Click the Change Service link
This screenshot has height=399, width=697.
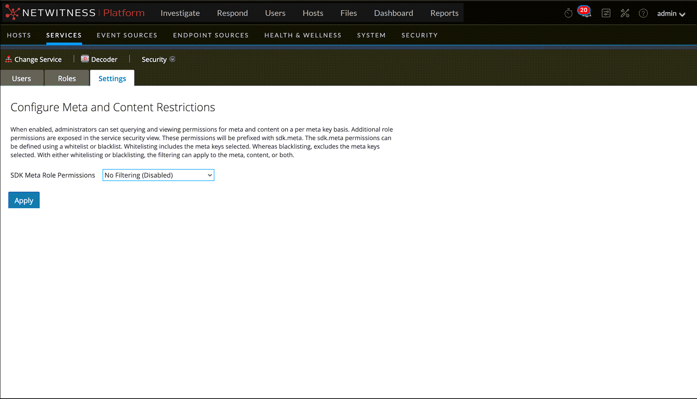point(38,59)
